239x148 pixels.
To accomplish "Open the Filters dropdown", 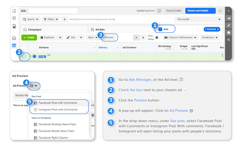I will (51, 19).
